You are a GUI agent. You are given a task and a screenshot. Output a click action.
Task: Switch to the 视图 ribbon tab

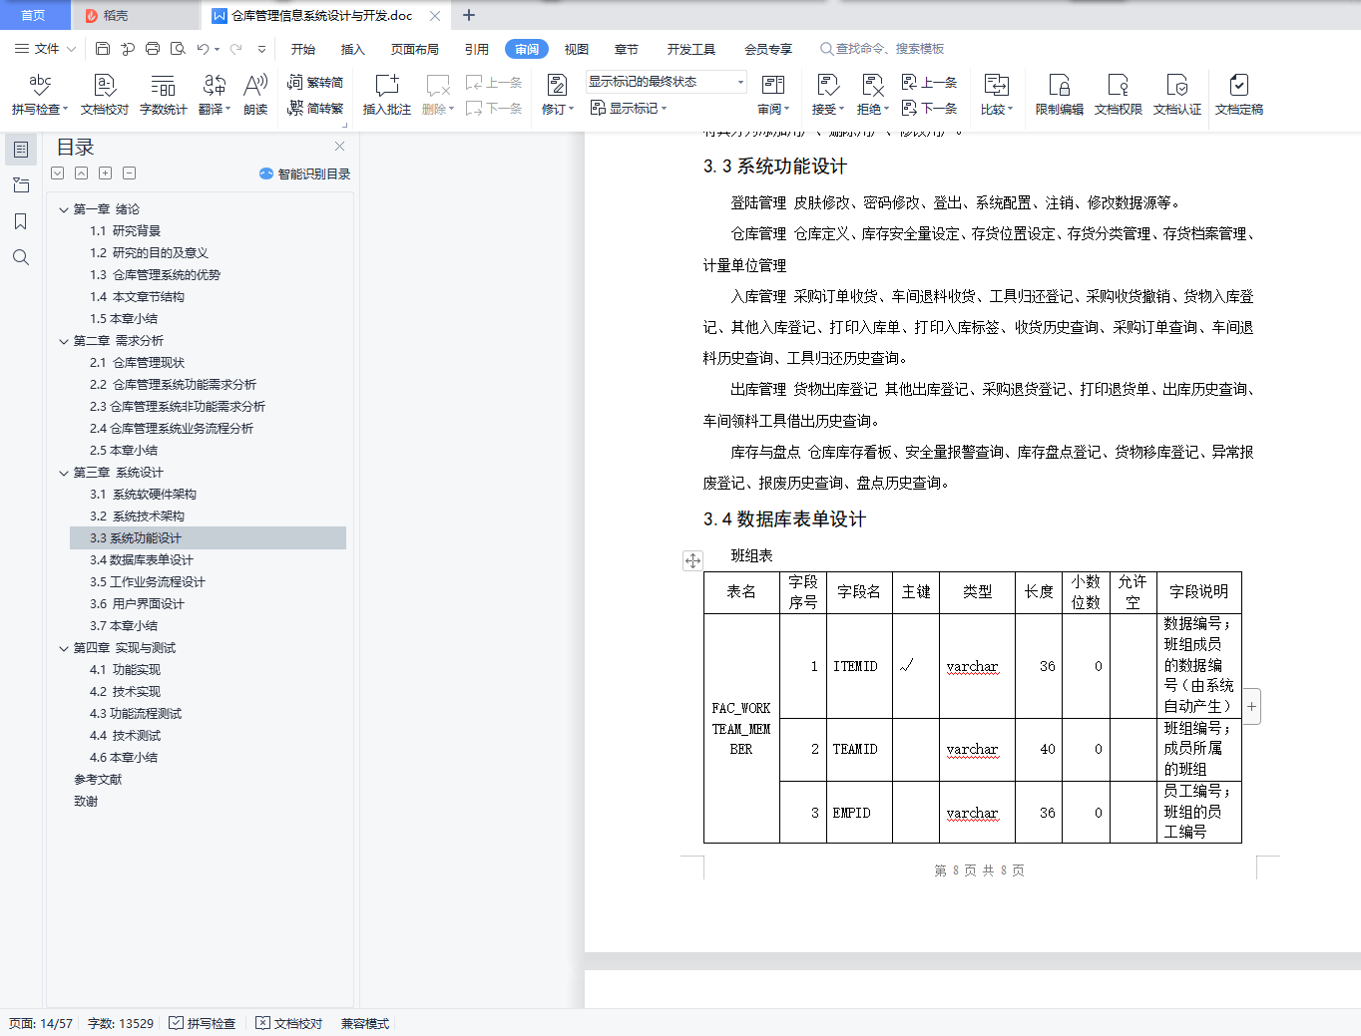click(x=577, y=49)
